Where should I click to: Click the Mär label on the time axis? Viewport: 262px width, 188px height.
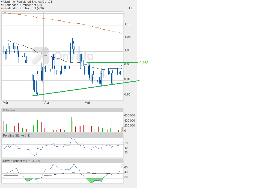pyautogui.click(x=5, y=103)
